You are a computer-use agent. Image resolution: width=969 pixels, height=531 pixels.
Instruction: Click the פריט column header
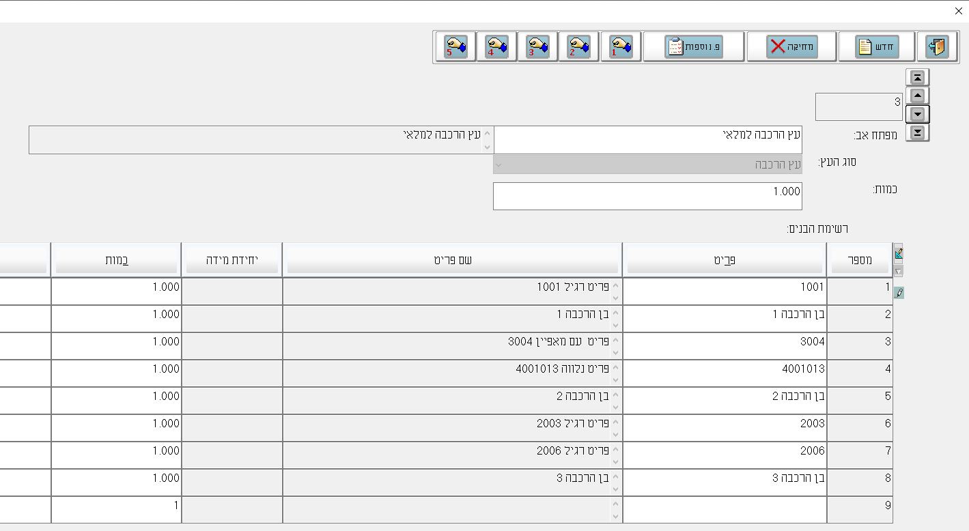[724, 260]
